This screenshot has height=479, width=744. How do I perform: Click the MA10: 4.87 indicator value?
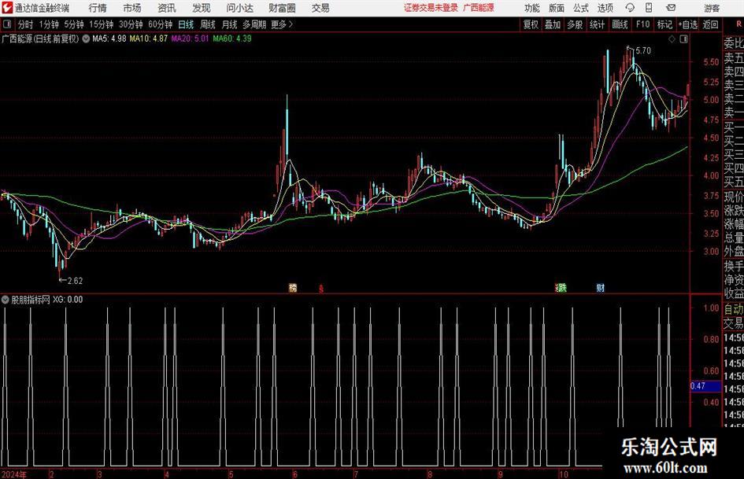pos(149,39)
